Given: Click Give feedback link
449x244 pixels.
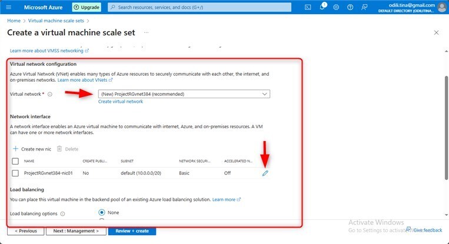Looking at the screenshot, I should click(x=424, y=230).
